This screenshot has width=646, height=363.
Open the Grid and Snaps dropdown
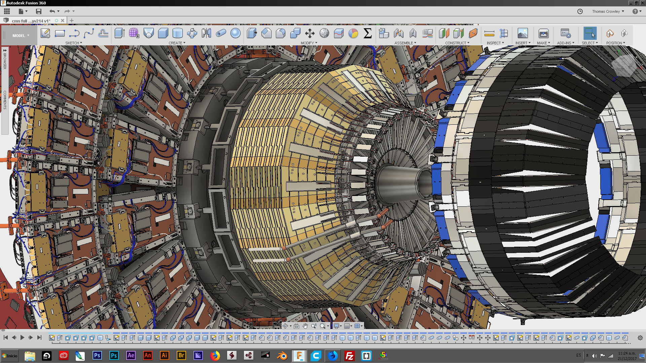click(x=348, y=326)
